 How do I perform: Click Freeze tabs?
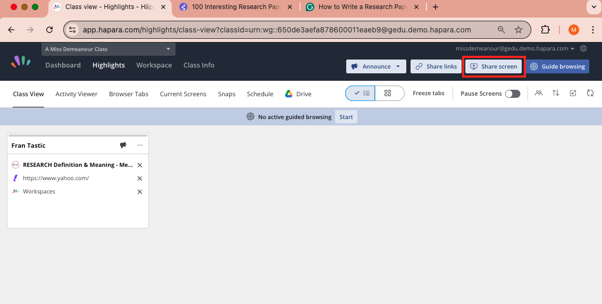click(429, 94)
